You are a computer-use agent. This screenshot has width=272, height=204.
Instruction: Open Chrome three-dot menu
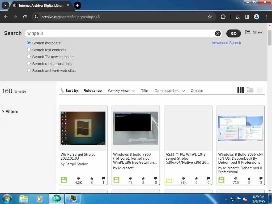coord(266,17)
